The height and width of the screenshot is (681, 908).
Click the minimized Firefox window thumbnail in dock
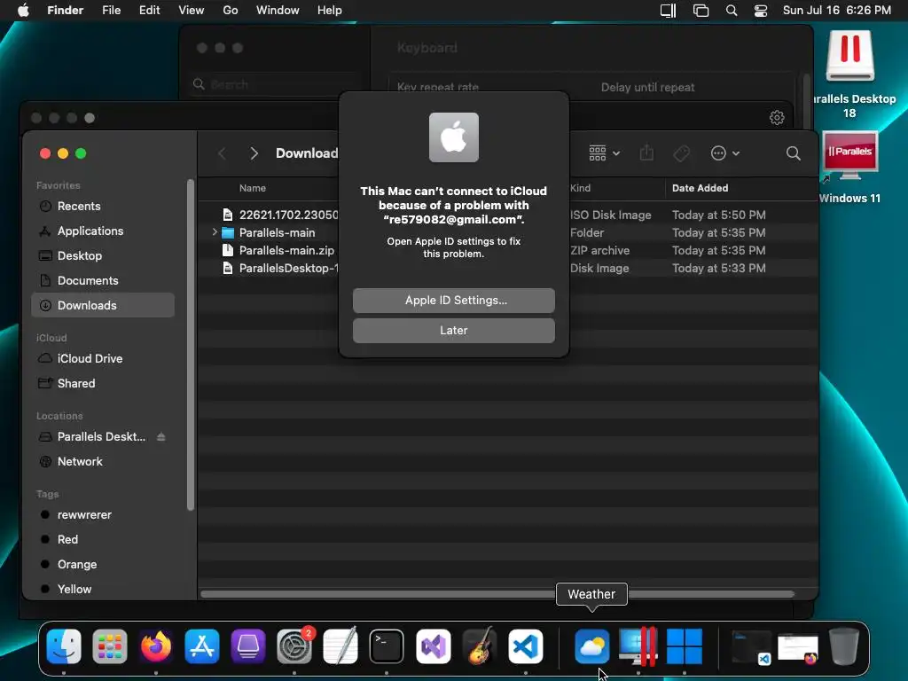click(798, 648)
